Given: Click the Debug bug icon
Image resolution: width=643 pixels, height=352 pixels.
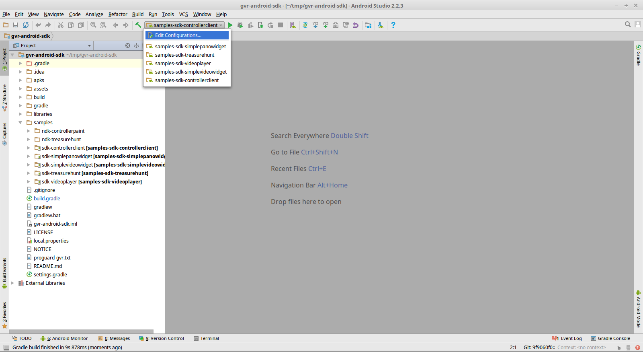Looking at the screenshot, I should coord(240,25).
